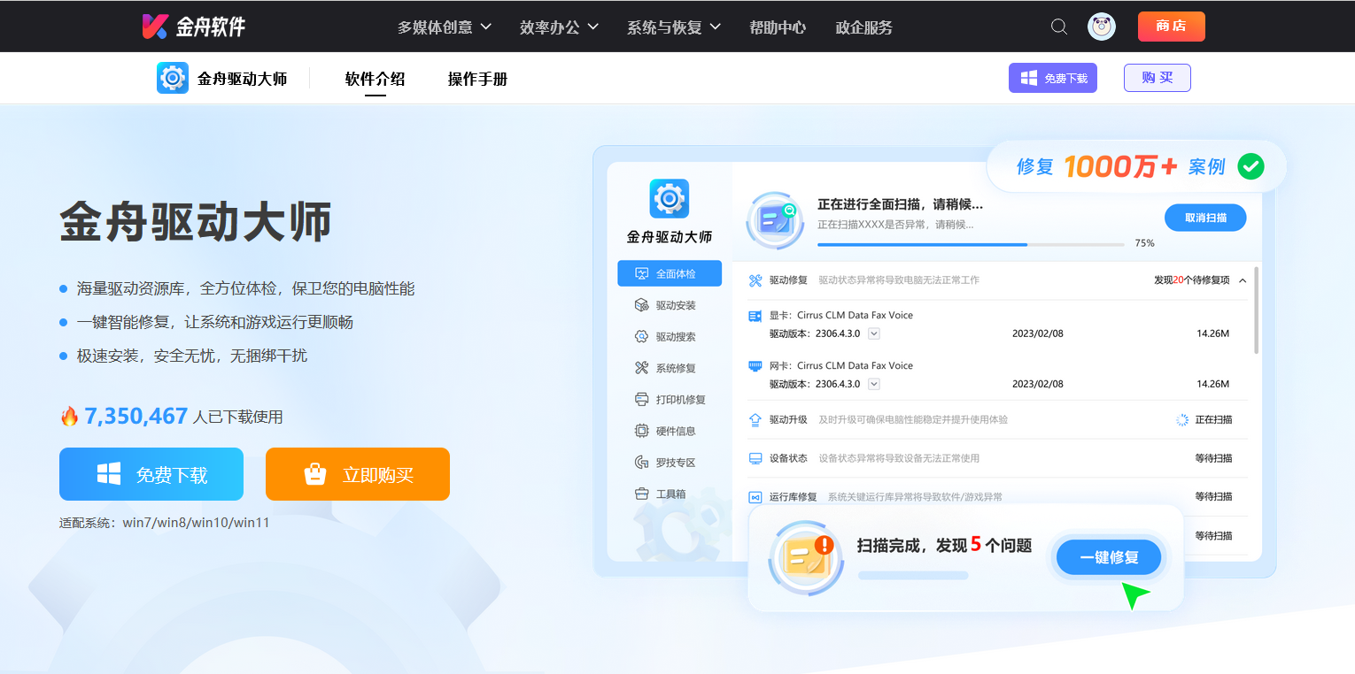Click the 金舟驱动大师 gear app icon in sub-header
Image resolution: width=1355 pixels, height=674 pixels.
click(x=173, y=78)
